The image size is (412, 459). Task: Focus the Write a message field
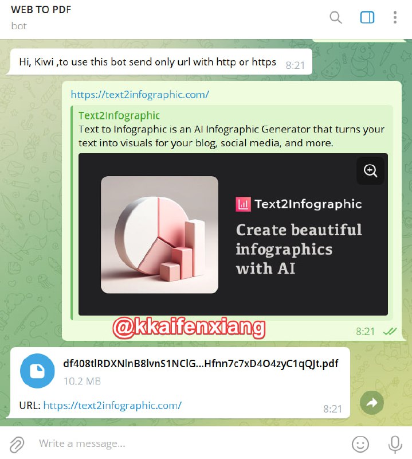[190, 444]
